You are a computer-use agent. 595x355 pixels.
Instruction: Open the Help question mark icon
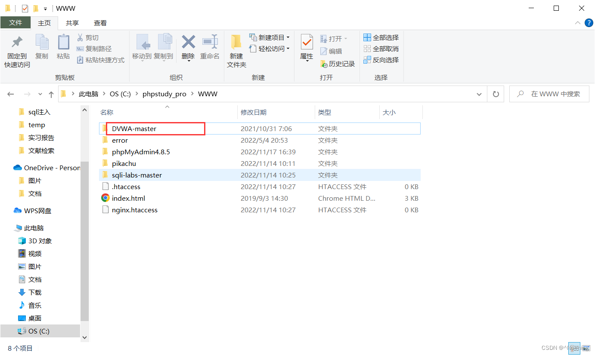click(x=589, y=23)
